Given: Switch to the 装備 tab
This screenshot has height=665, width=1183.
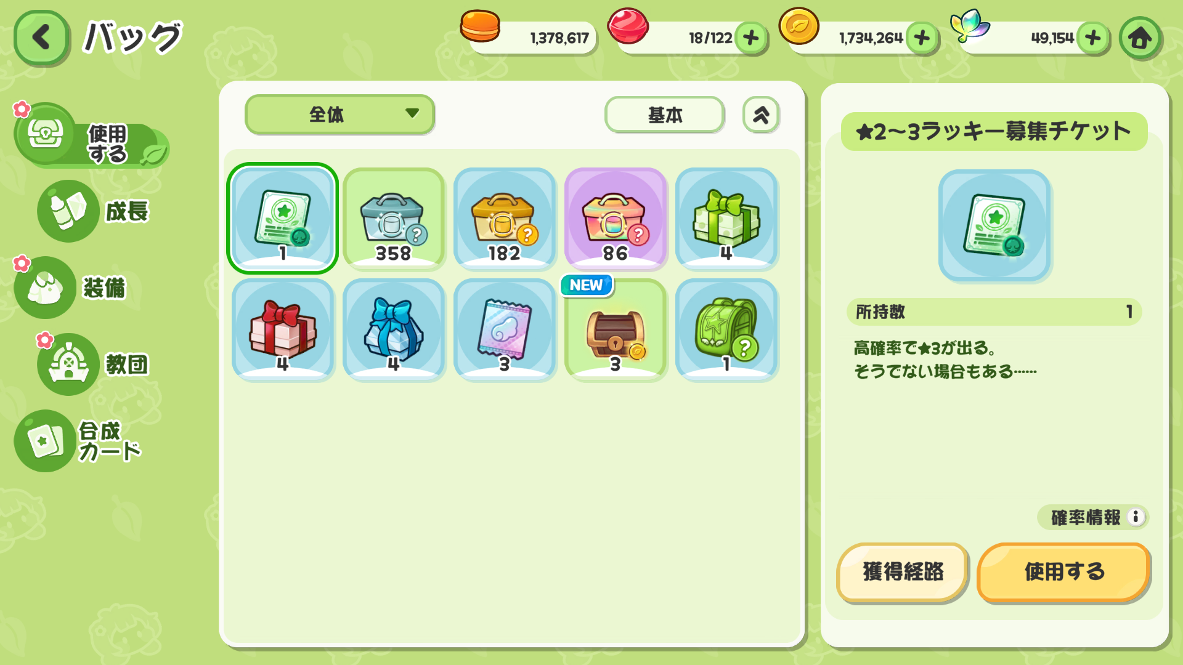Looking at the screenshot, I should click(x=71, y=288).
